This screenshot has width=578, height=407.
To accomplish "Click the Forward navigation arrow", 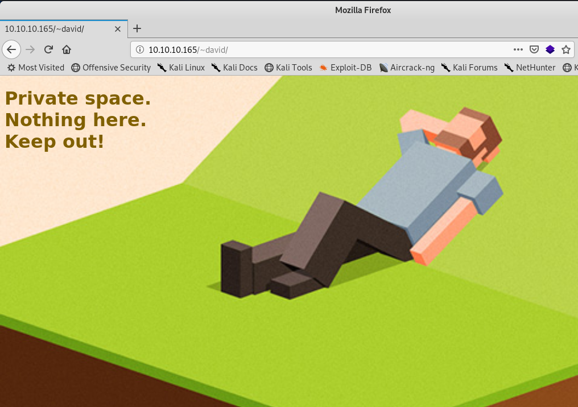I will (x=30, y=49).
